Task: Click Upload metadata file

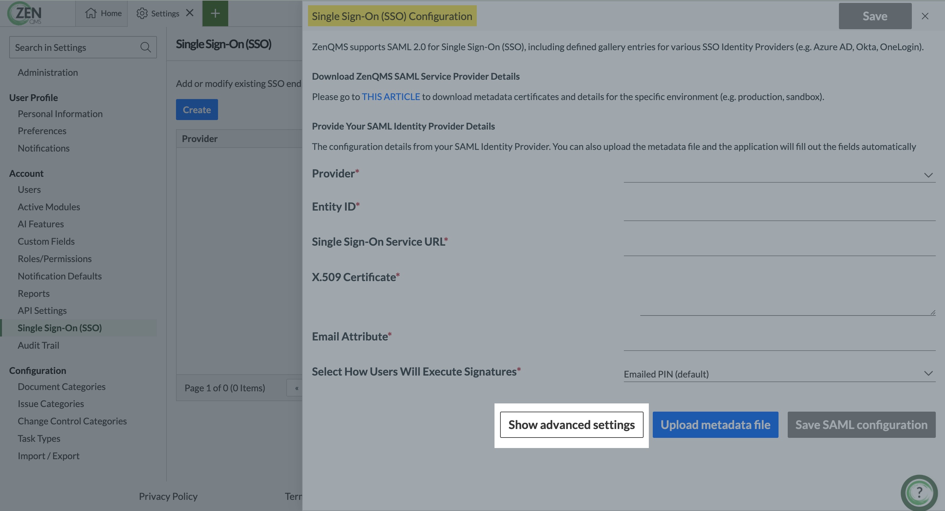Action: coord(715,424)
